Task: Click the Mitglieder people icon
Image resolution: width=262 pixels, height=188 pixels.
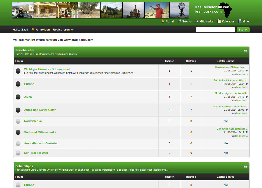Action: [197, 21]
